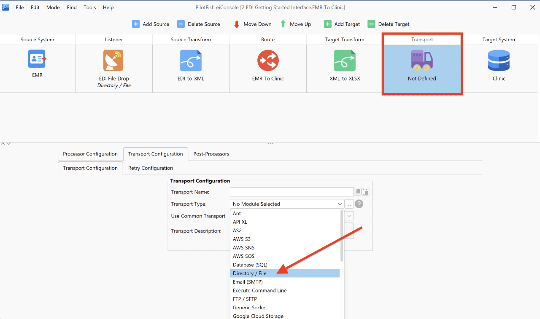The height and width of the screenshot is (319, 540).
Task: Click Delete Target in the toolbar
Action: coord(389,24)
